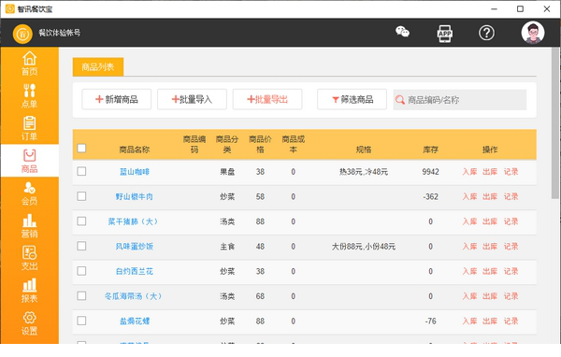561x357 pixels.
Task: Check the box for 风味蛋炒饭
Action: [x=81, y=246]
